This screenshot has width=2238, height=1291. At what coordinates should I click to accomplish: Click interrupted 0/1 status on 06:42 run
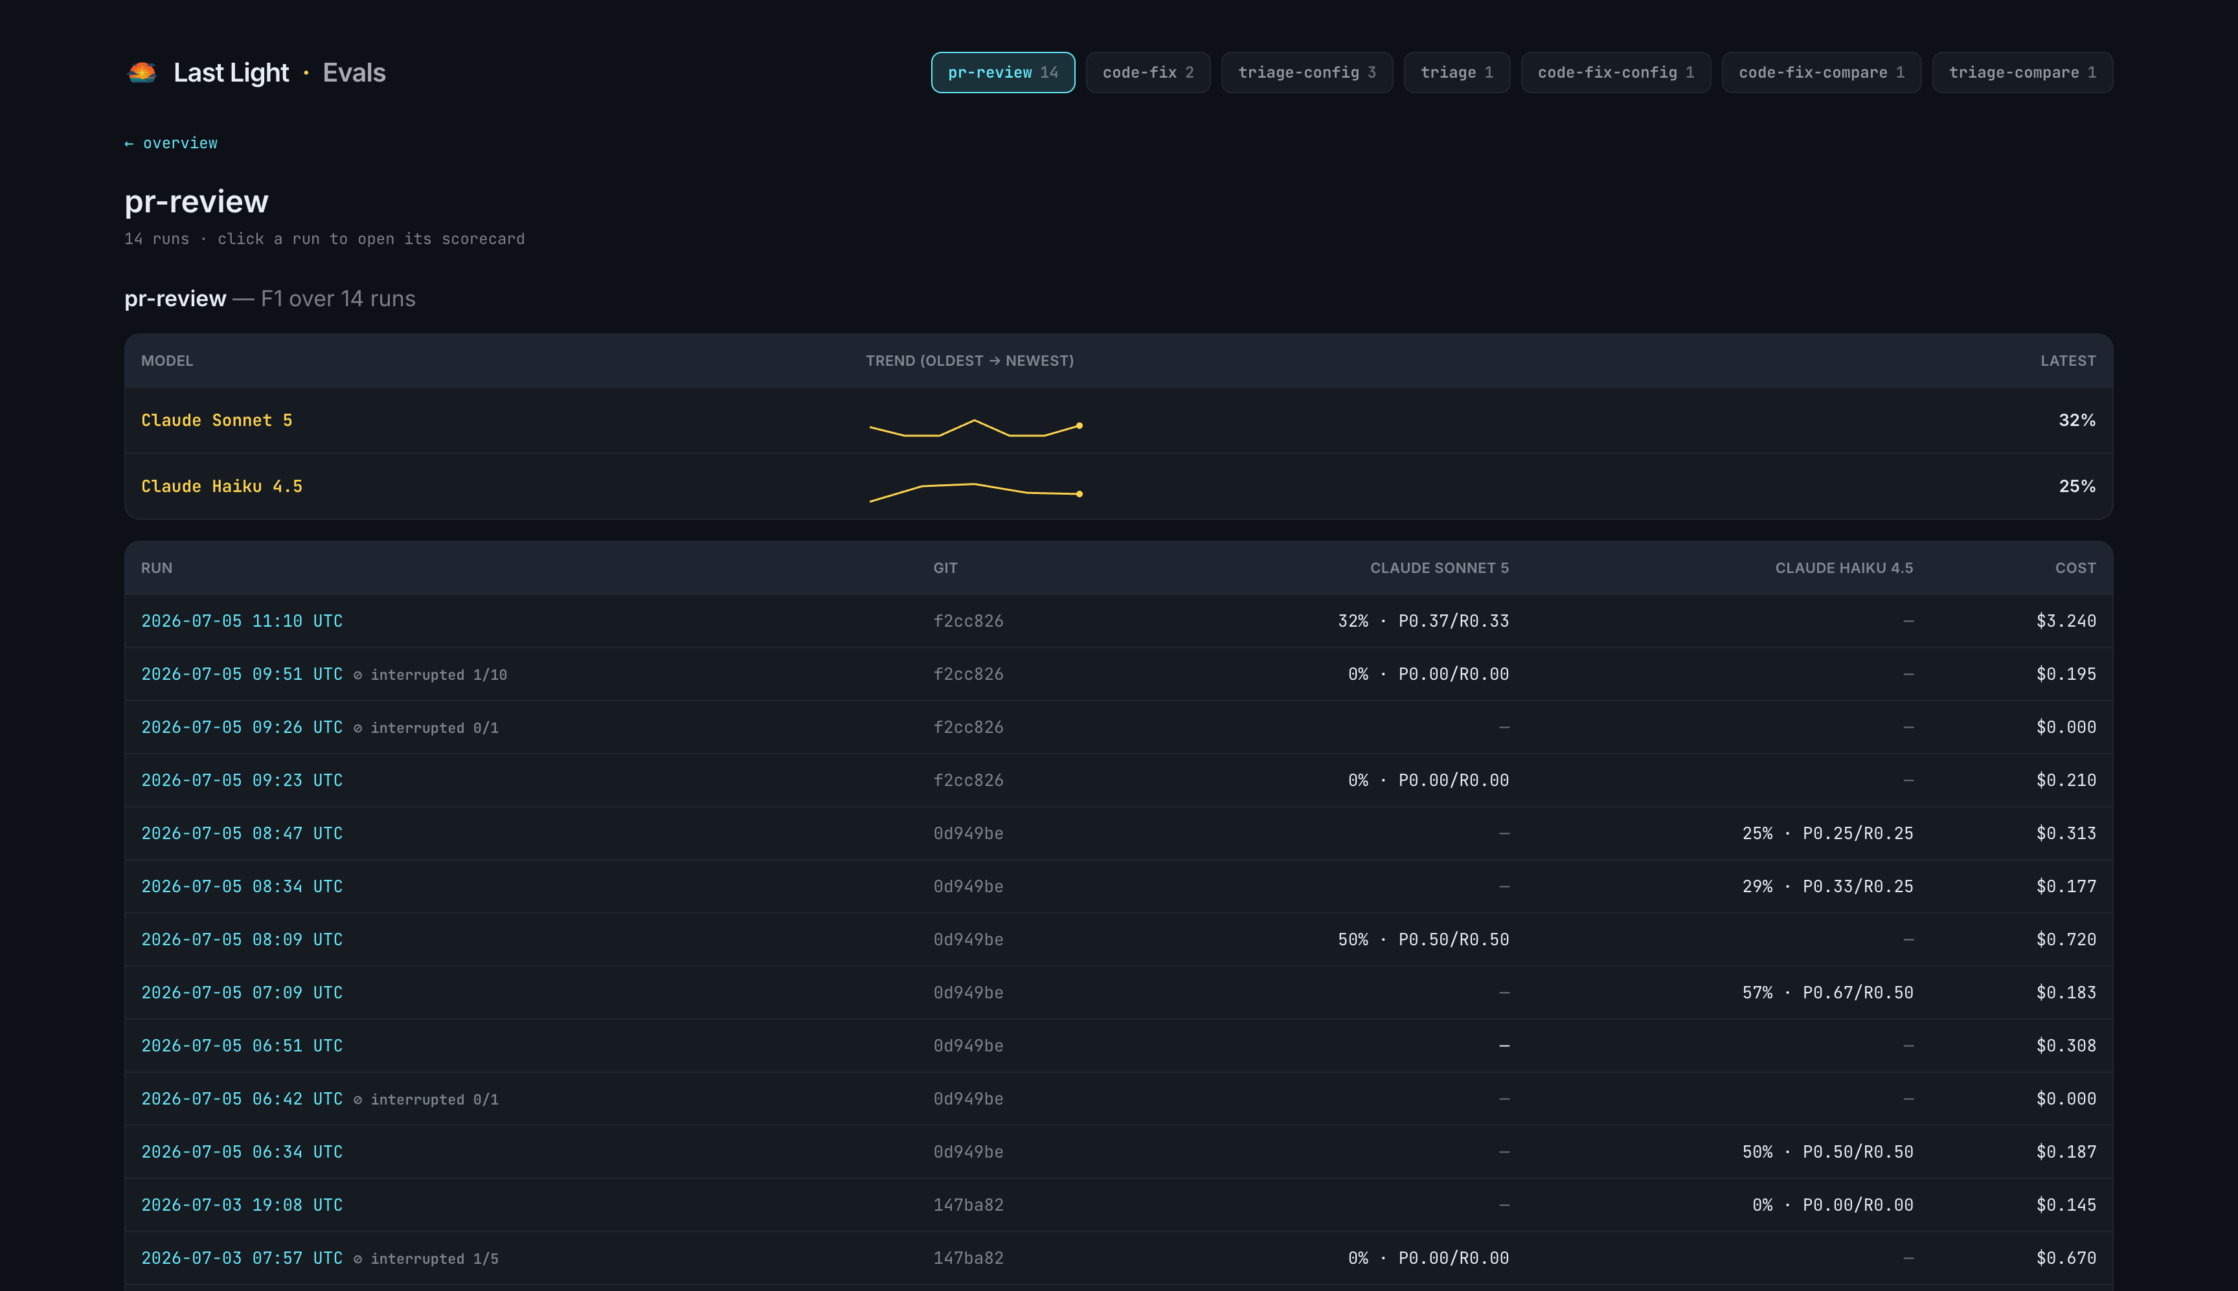(425, 1101)
